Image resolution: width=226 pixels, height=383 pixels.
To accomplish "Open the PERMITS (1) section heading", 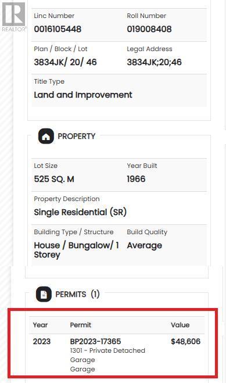I will pos(77,294).
